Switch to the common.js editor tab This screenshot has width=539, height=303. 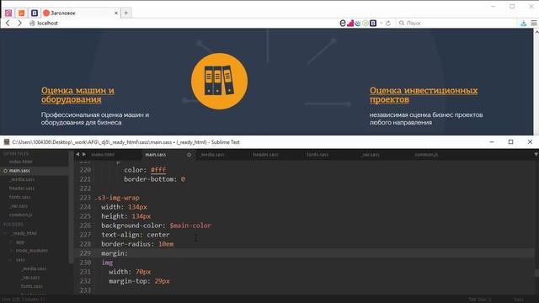tap(426, 155)
